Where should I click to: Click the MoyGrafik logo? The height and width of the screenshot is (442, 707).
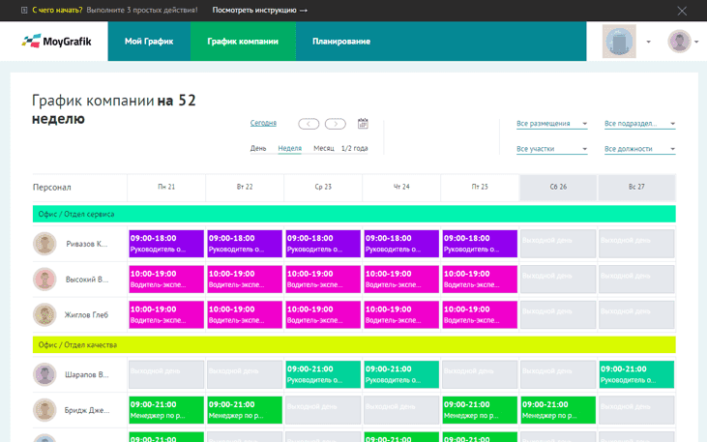(56, 42)
